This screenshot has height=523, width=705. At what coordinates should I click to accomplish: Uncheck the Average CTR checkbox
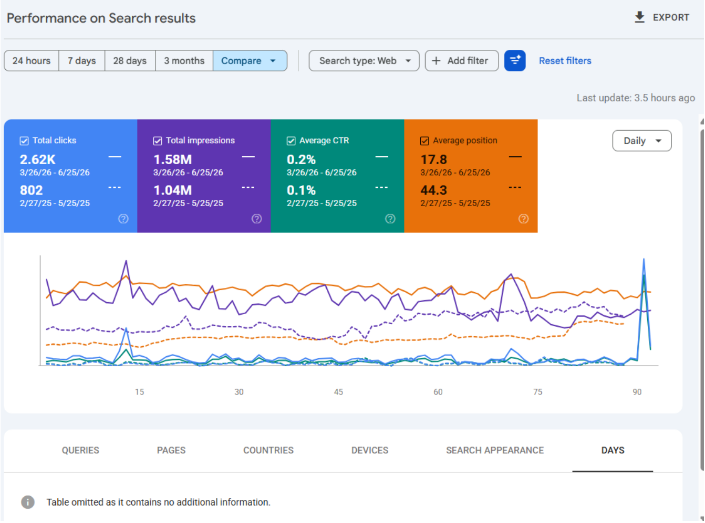pos(291,141)
